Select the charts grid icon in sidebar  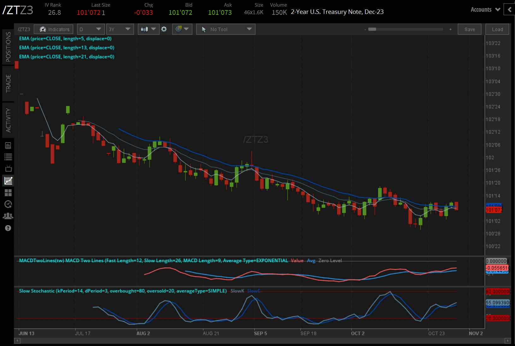(x=8, y=181)
